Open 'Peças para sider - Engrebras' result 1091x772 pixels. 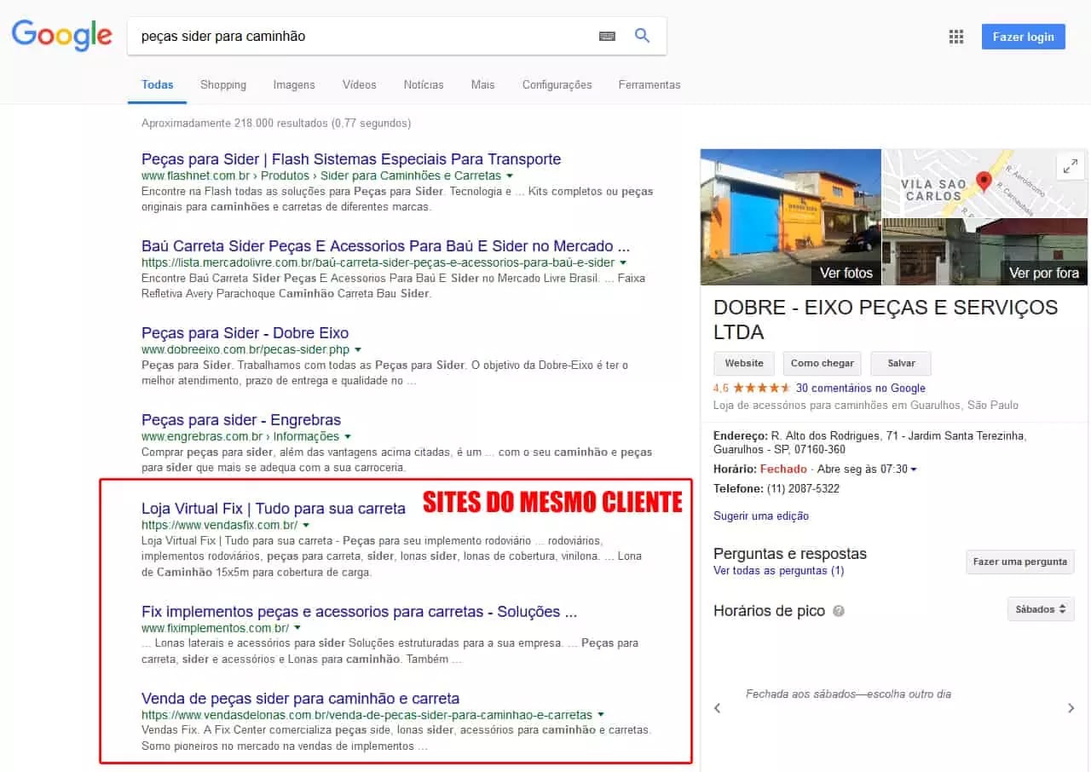(x=241, y=420)
